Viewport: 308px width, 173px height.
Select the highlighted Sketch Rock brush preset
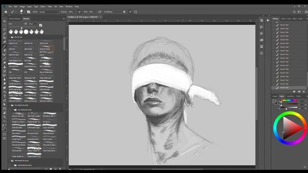[x=46, y=48]
